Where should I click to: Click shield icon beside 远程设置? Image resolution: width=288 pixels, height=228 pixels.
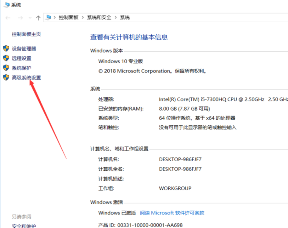tap(6, 58)
